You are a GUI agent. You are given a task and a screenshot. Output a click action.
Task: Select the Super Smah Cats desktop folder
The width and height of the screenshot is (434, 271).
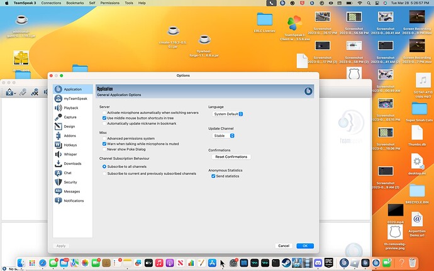420,111
